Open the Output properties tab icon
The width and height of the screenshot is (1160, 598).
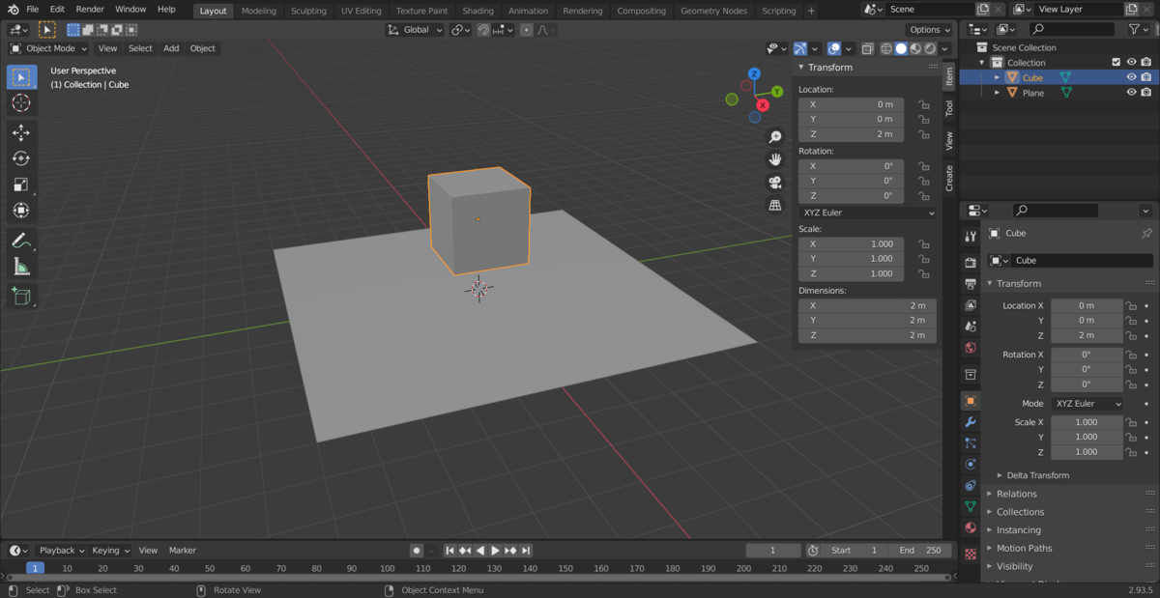click(x=971, y=284)
